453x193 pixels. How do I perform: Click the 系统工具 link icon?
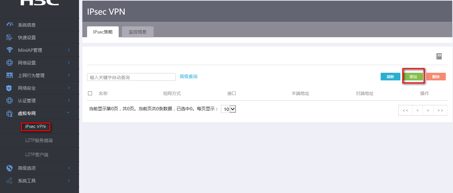pos(10,181)
